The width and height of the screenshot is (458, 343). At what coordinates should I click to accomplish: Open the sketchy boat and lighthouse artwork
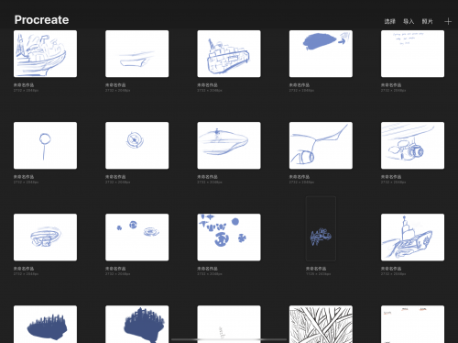pyautogui.click(x=45, y=53)
